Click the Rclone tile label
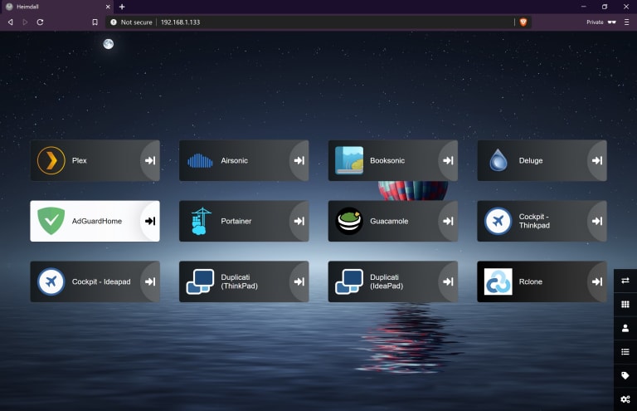Viewport: 637px width, 411px height. click(531, 281)
